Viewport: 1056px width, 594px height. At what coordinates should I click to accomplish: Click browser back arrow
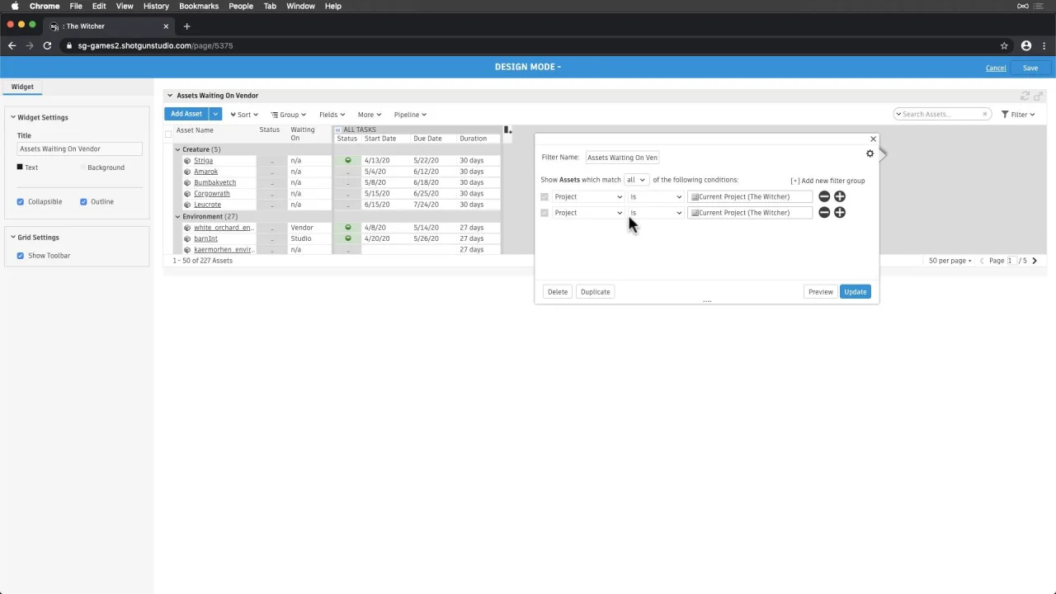(x=12, y=45)
